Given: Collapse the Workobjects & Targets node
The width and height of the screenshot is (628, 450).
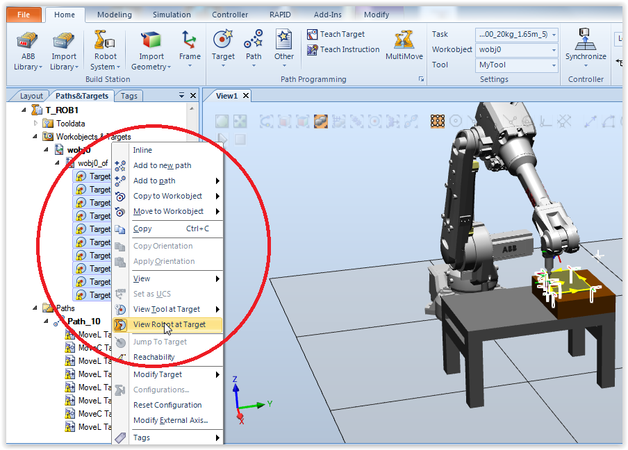Looking at the screenshot, I should (x=35, y=137).
